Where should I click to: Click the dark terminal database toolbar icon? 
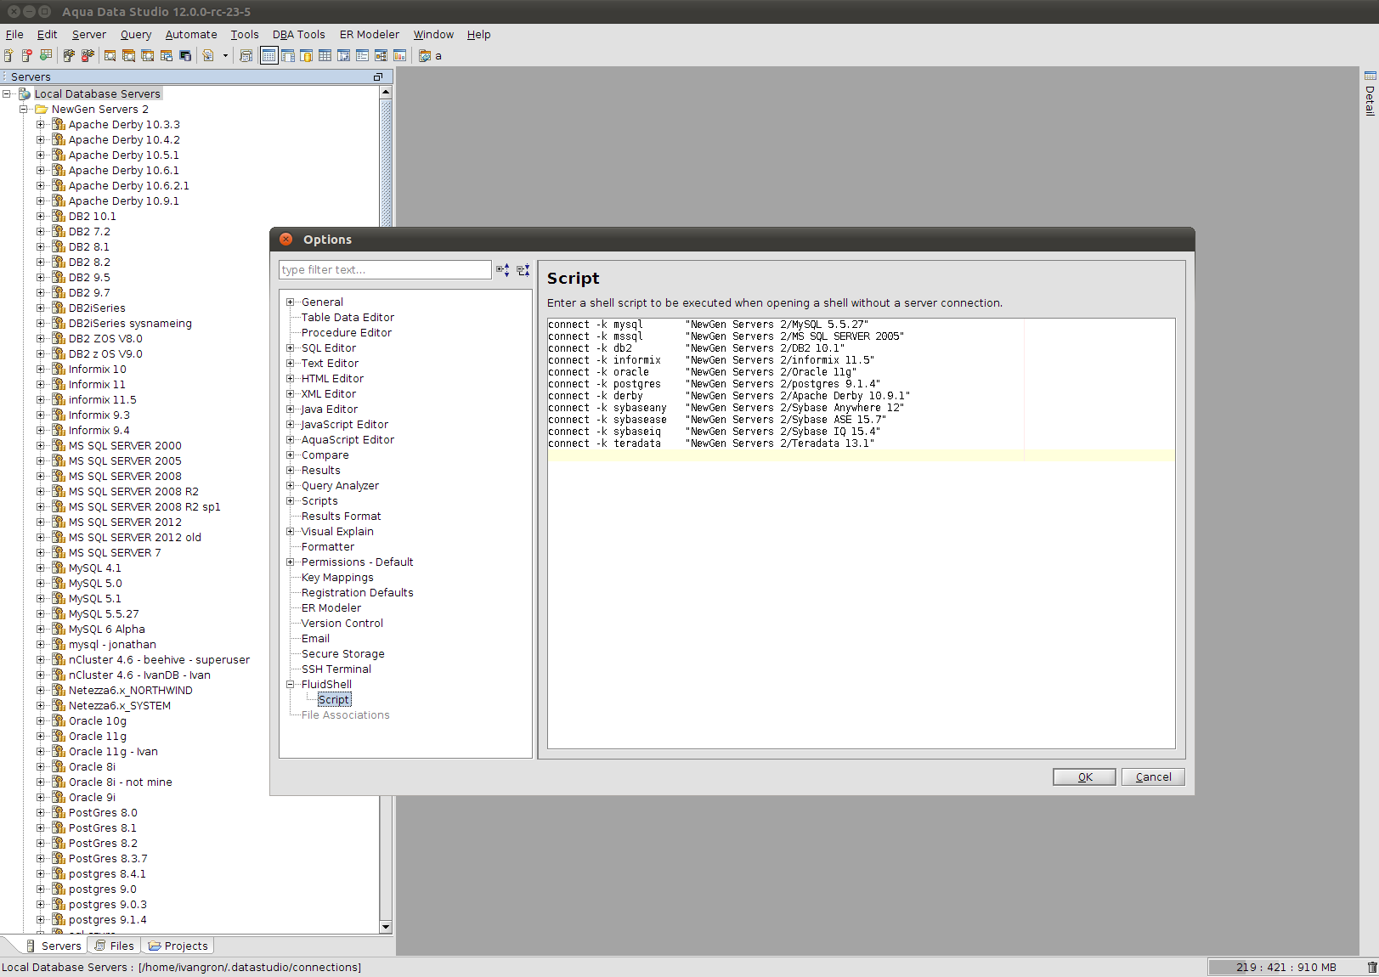[x=185, y=56]
